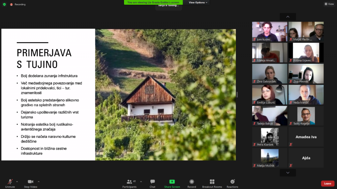
Task: Open the Reactions emoji menu
Action: (x=232, y=182)
